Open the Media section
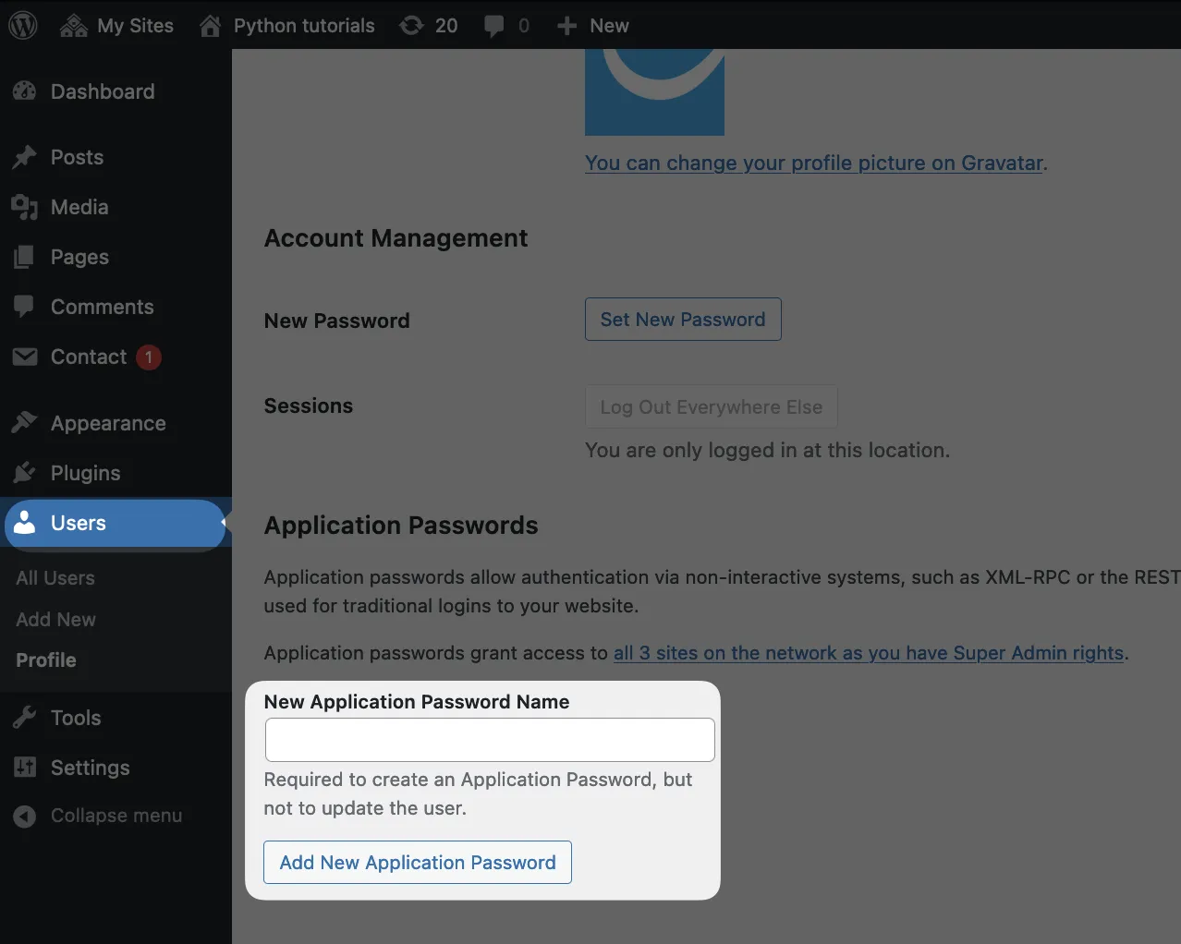 (79, 207)
